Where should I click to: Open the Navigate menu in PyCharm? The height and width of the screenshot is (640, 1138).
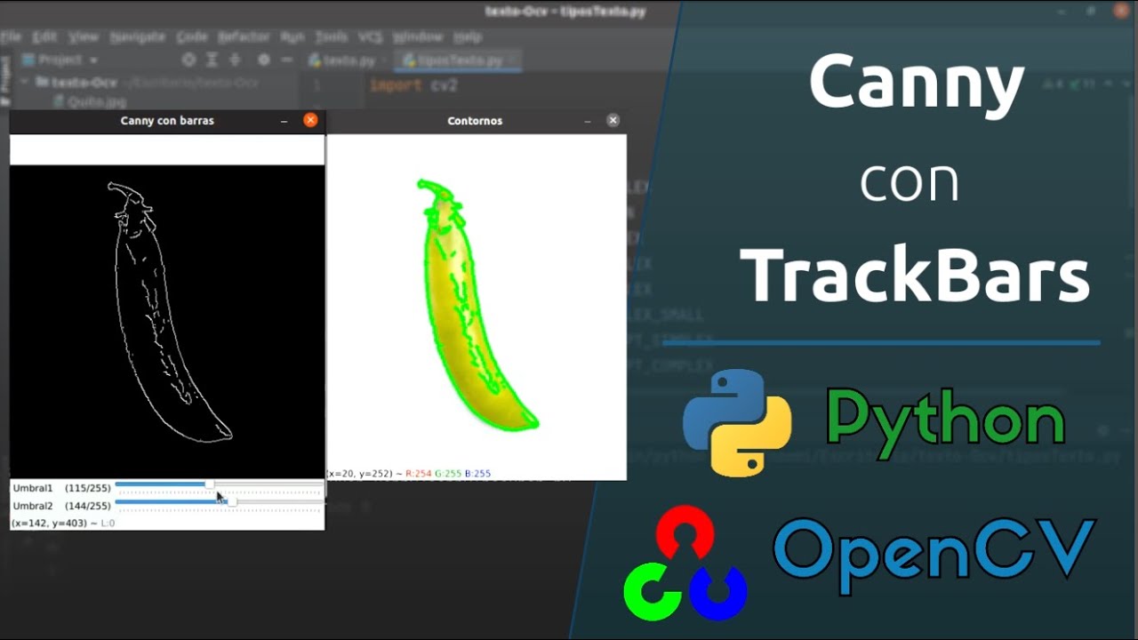click(x=137, y=37)
